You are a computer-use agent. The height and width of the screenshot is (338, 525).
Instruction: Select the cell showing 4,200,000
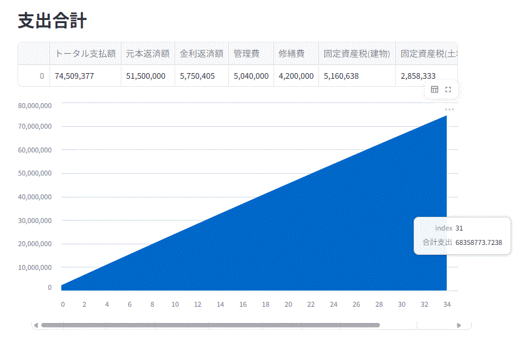(x=296, y=76)
